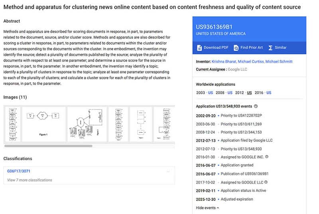The image size is (319, 214).
Task: Collapse the events list with Hide events
Action: [207, 208]
